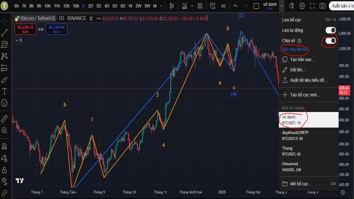Open chart scale settings gear
The image size is (354, 199).
pos(343,192)
